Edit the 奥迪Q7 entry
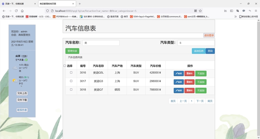Screen dimensions: 260x139 [x=179, y=90]
